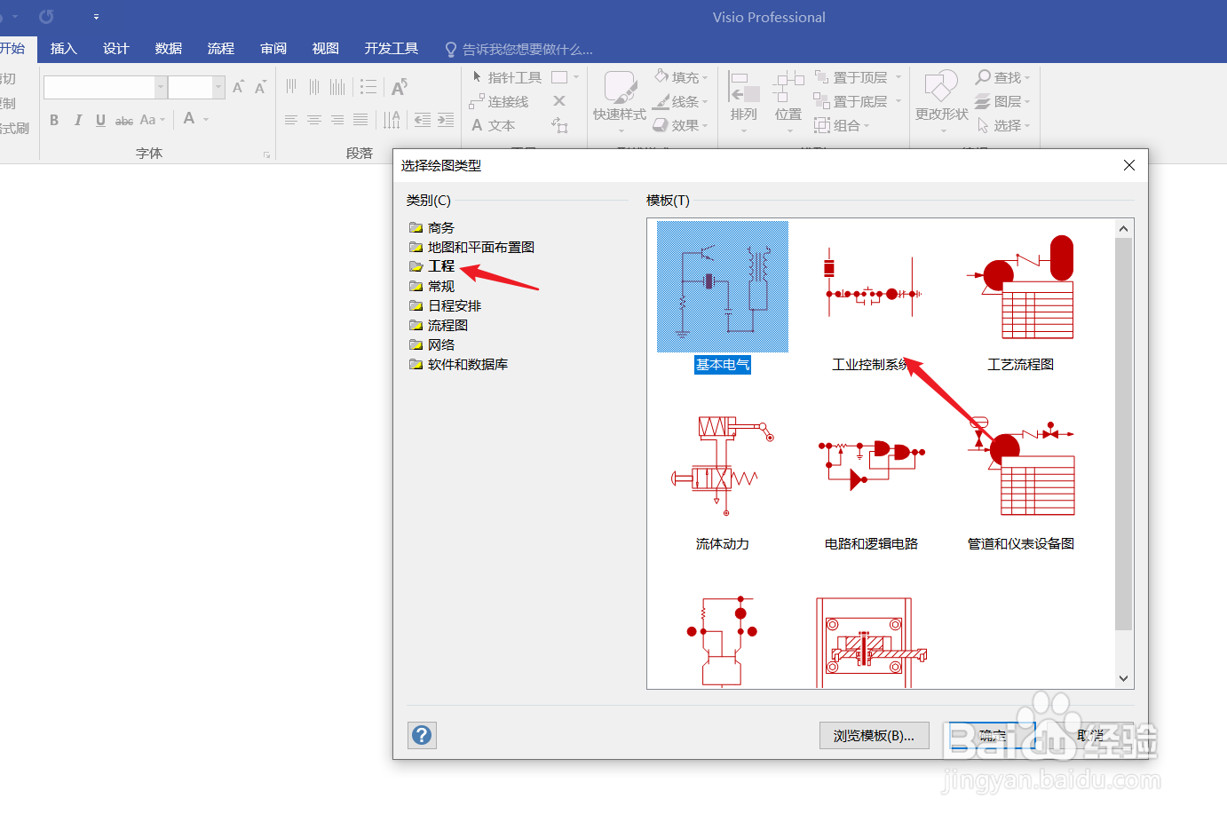Viewport: 1227px width, 822px height.
Task: Select the 常规 category folder
Action: pyautogui.click(x=431, y=287)
